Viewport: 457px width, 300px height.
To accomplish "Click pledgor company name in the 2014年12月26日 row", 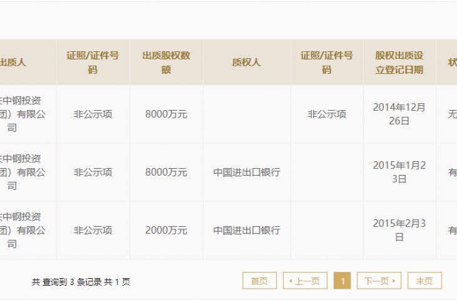I will pyautogui.click(x=23, y=114).
